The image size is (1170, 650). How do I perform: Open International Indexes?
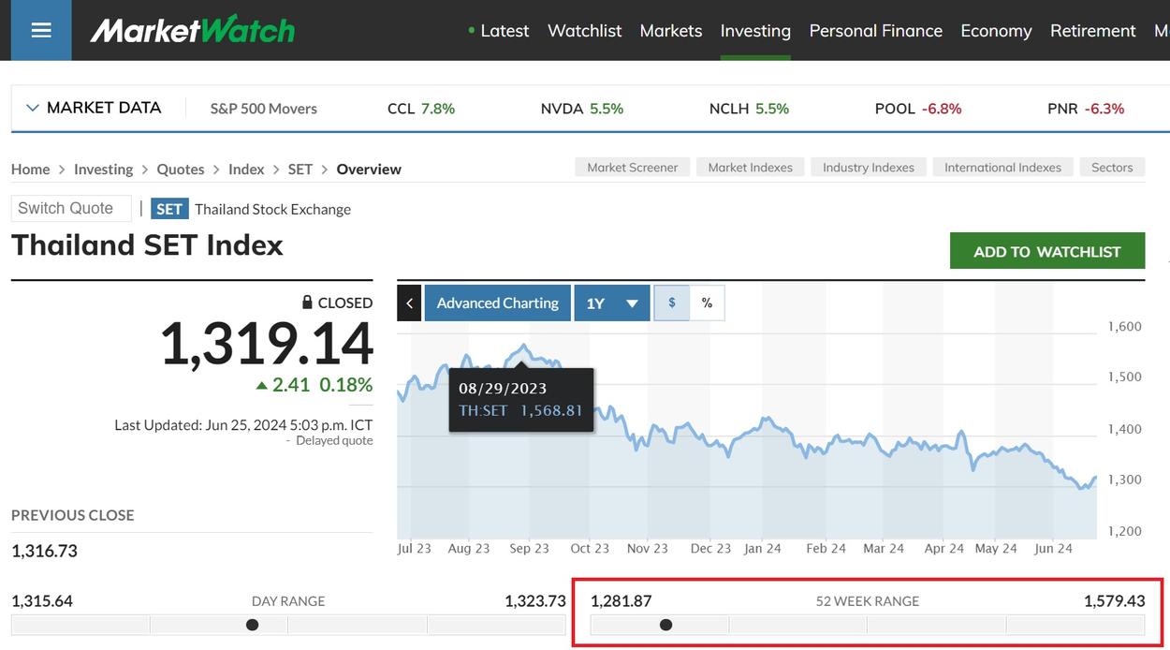pyautogui.click(x=1002, y=168)
